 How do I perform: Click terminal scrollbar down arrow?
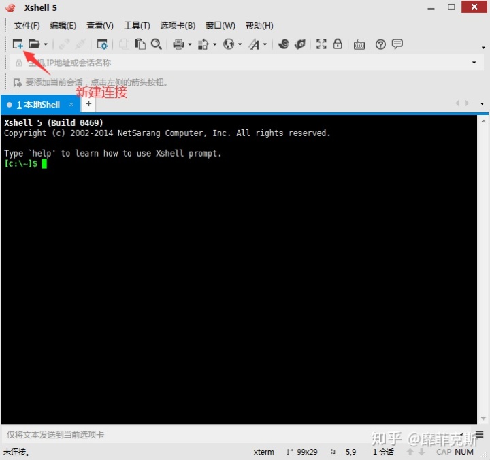point(483,418)
